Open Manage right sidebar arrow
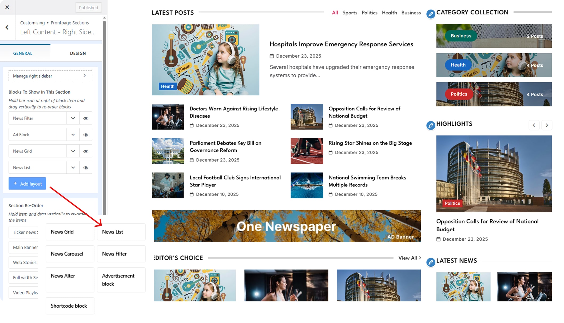Viewport: 564px width, 323px height. (x=85, y=75)
